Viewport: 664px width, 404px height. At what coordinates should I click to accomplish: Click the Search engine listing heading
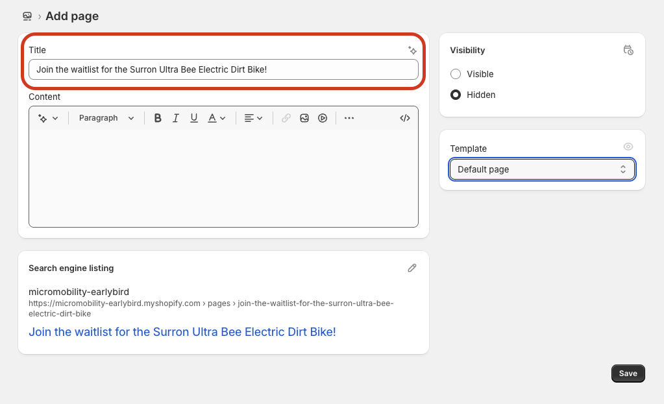pyautogui.click(x=71, y=268)
